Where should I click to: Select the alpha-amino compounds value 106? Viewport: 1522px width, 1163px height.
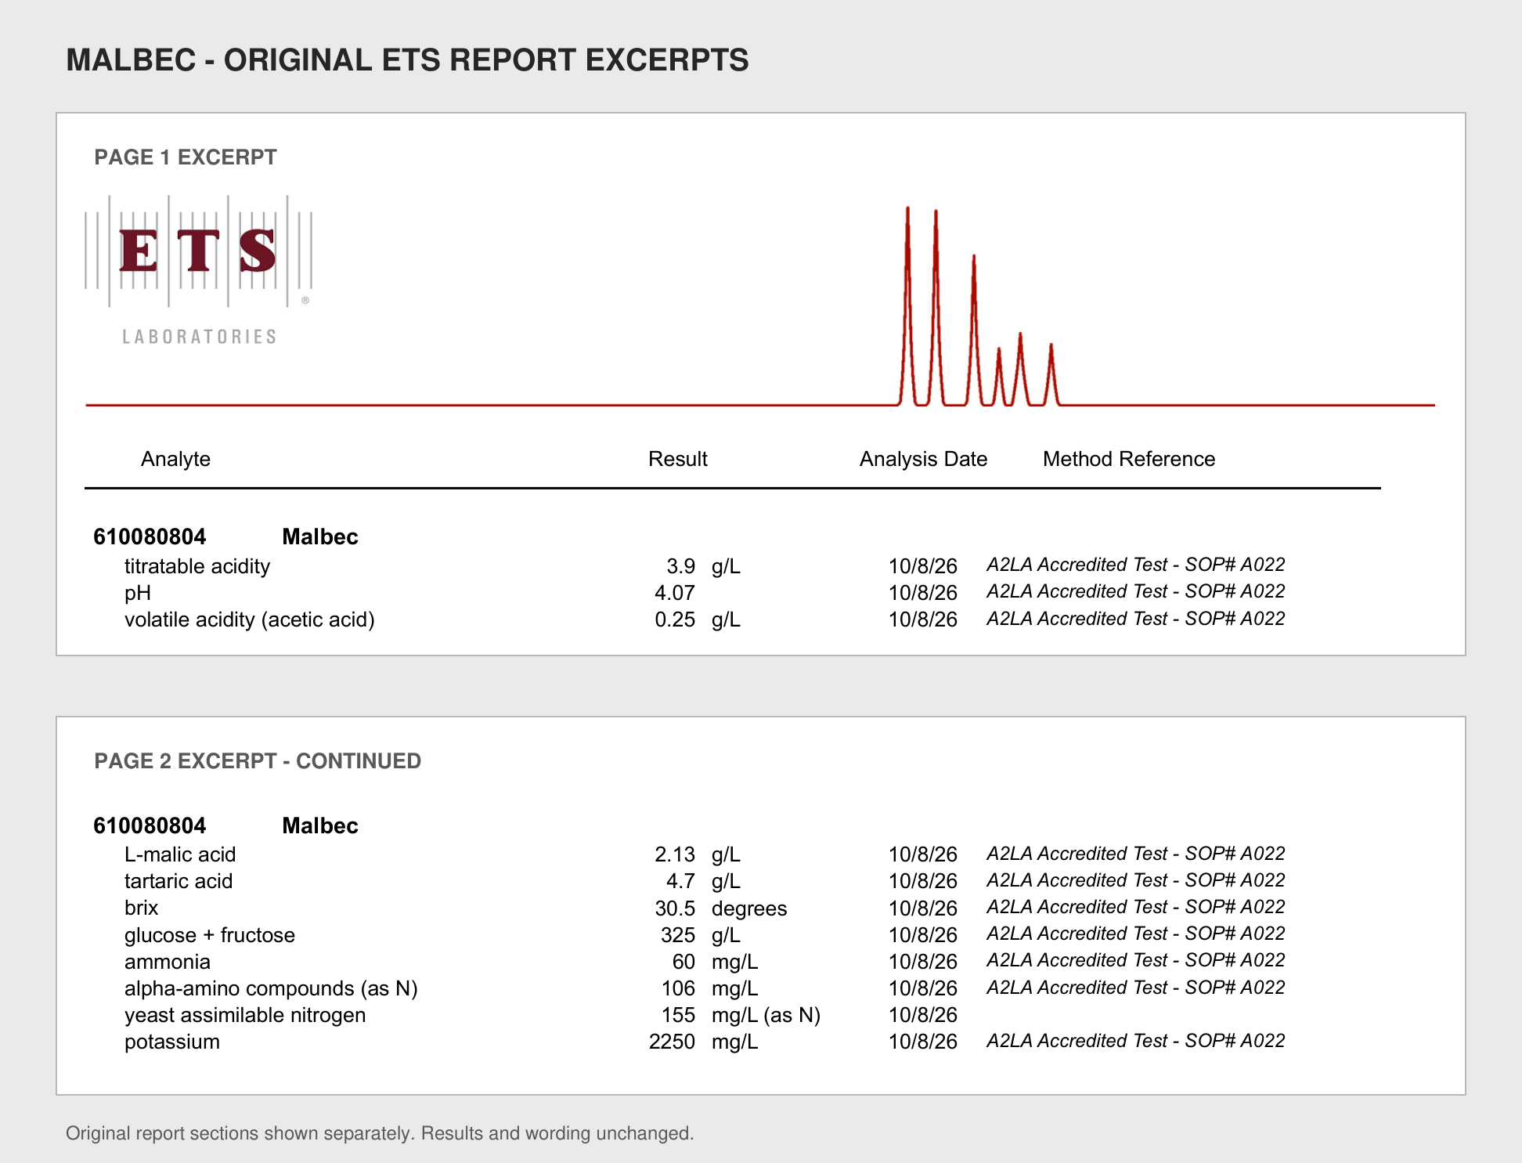[678, 988]
